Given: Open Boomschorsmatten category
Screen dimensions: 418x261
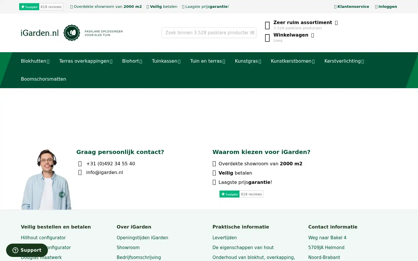Looking at the screenshot, I should 44,79.
